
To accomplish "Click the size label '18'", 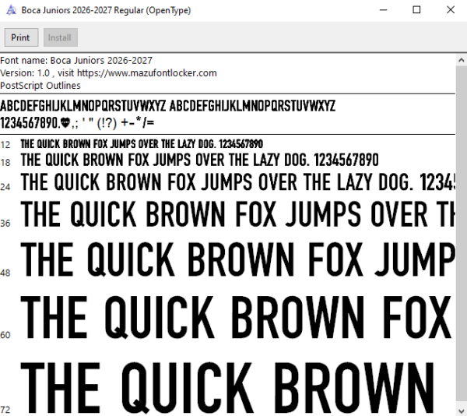I will point(5,163).
